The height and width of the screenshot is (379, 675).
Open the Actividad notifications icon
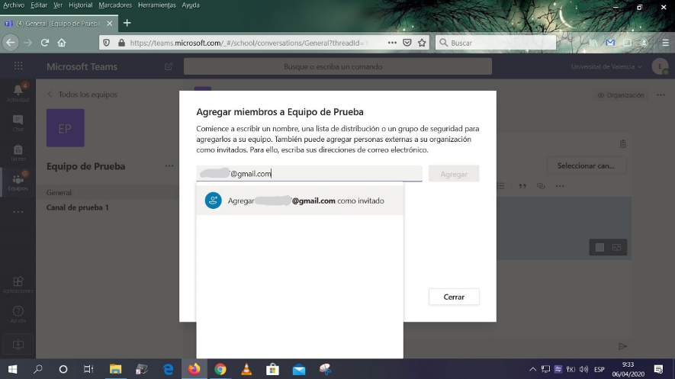point(18,92)
